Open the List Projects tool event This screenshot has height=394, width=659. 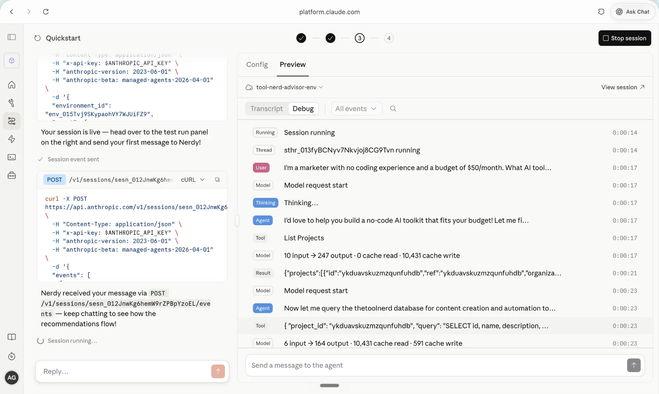[x=445, y=238]
